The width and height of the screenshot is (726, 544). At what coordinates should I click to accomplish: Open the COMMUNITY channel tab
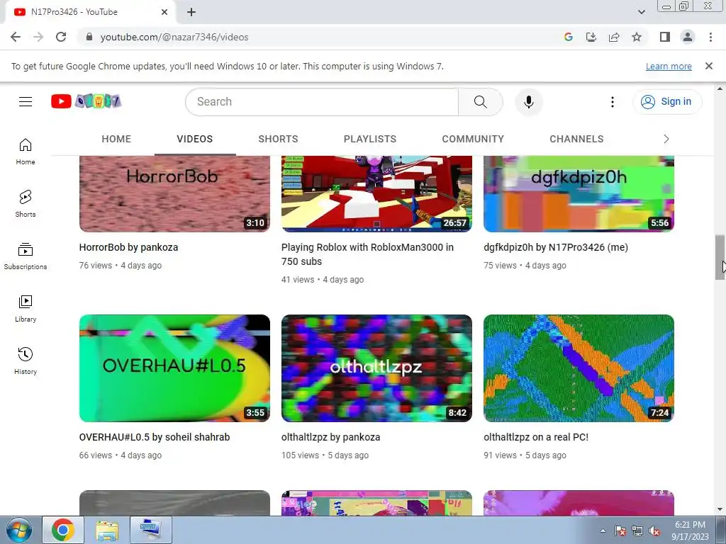point(473,139)
